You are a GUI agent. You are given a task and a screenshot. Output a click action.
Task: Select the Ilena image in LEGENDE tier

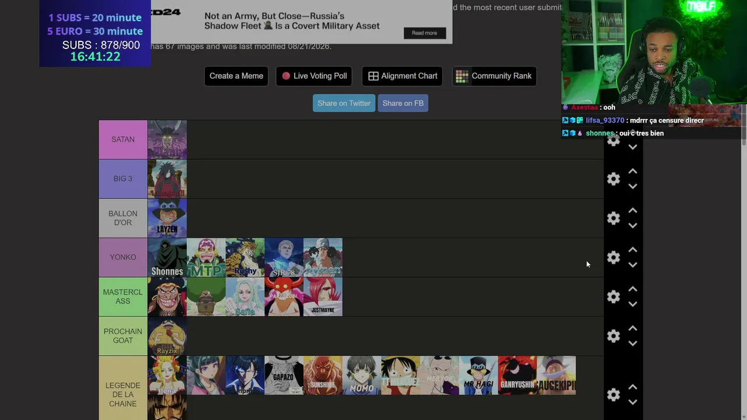pos(167,375)
